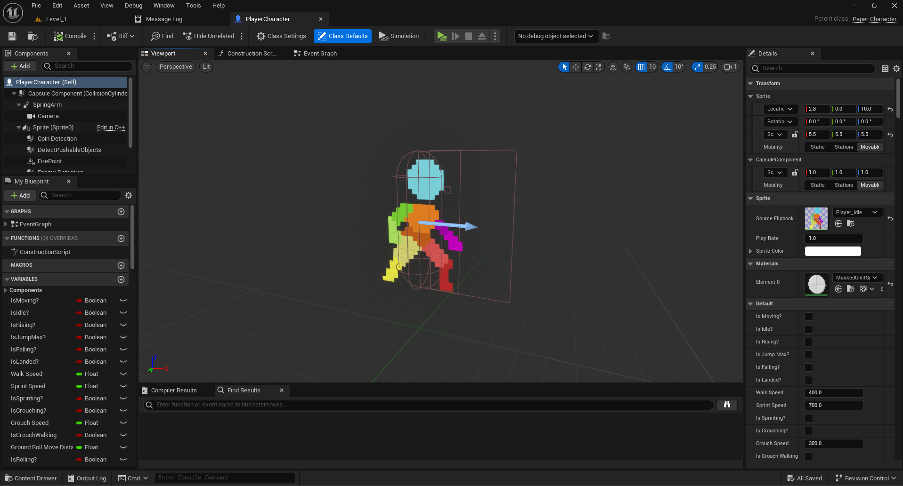The height and width of the screenshot is (486, 903).
Task: Open the debug object selector dropdown
Action: (x=555, y=36)
